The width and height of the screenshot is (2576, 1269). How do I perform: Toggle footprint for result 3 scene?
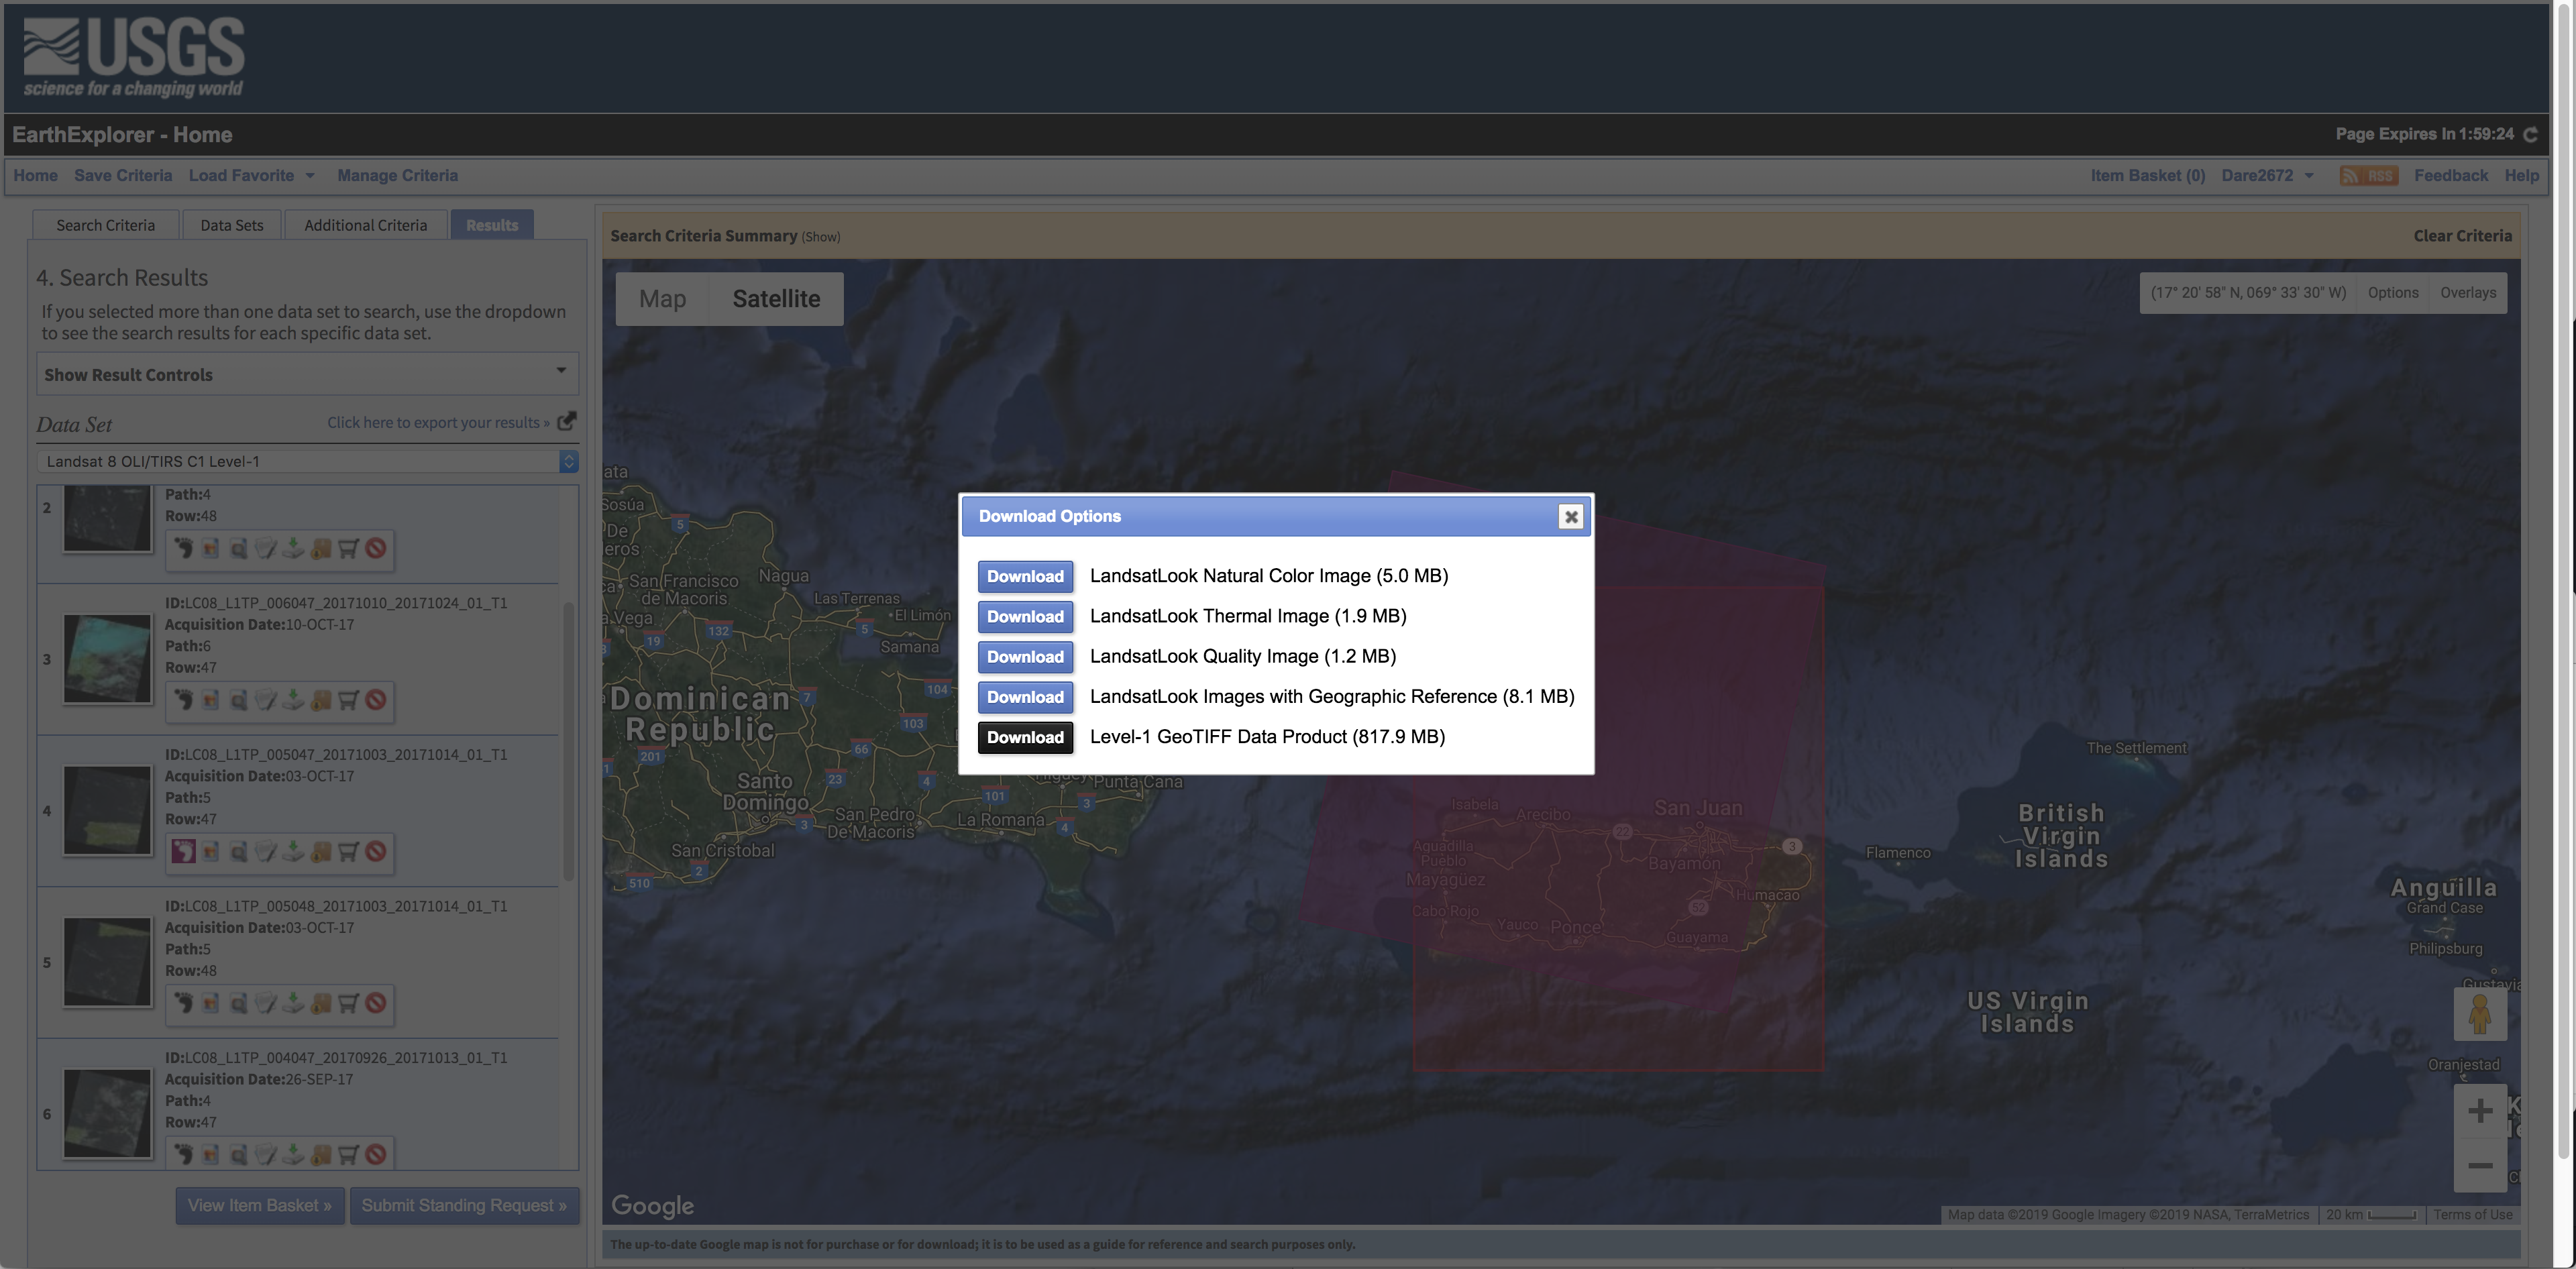point(183,700)
